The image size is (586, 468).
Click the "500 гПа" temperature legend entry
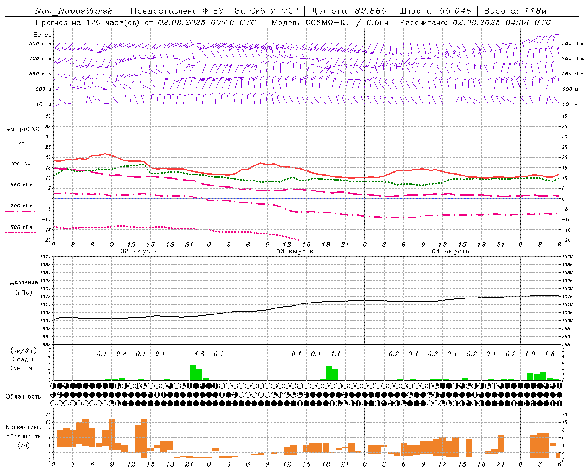[x=22, y=227]
